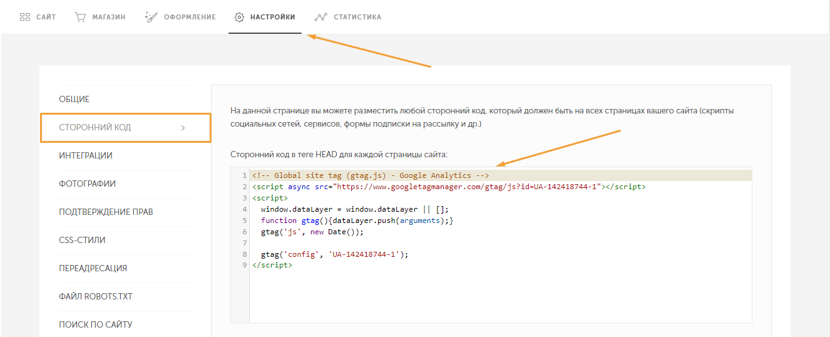This screenshot has width=830, height=337.
Task: Click the chevron arrow beside СТОРОННИЙ КОД
Action: 183,128
